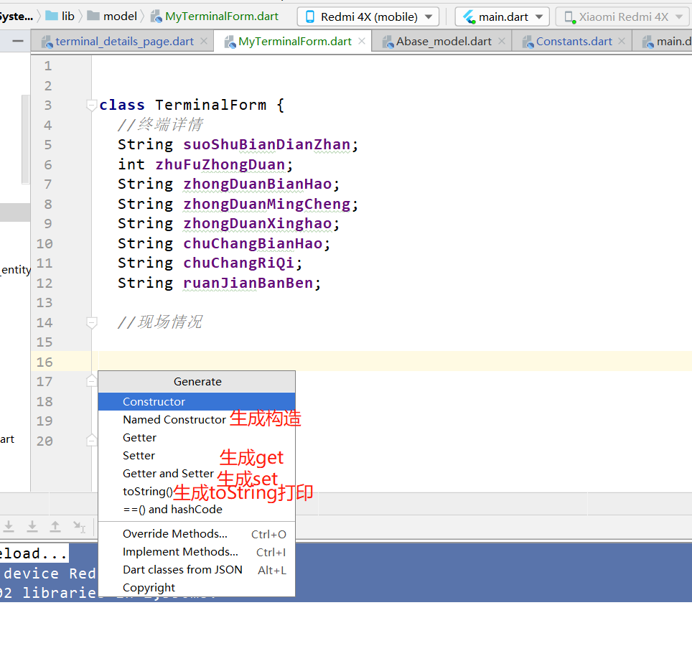
Task: Click the first download arrow console icon
Action: click(9, 526)
